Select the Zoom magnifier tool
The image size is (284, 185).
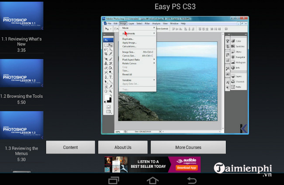tap(111, 91)
